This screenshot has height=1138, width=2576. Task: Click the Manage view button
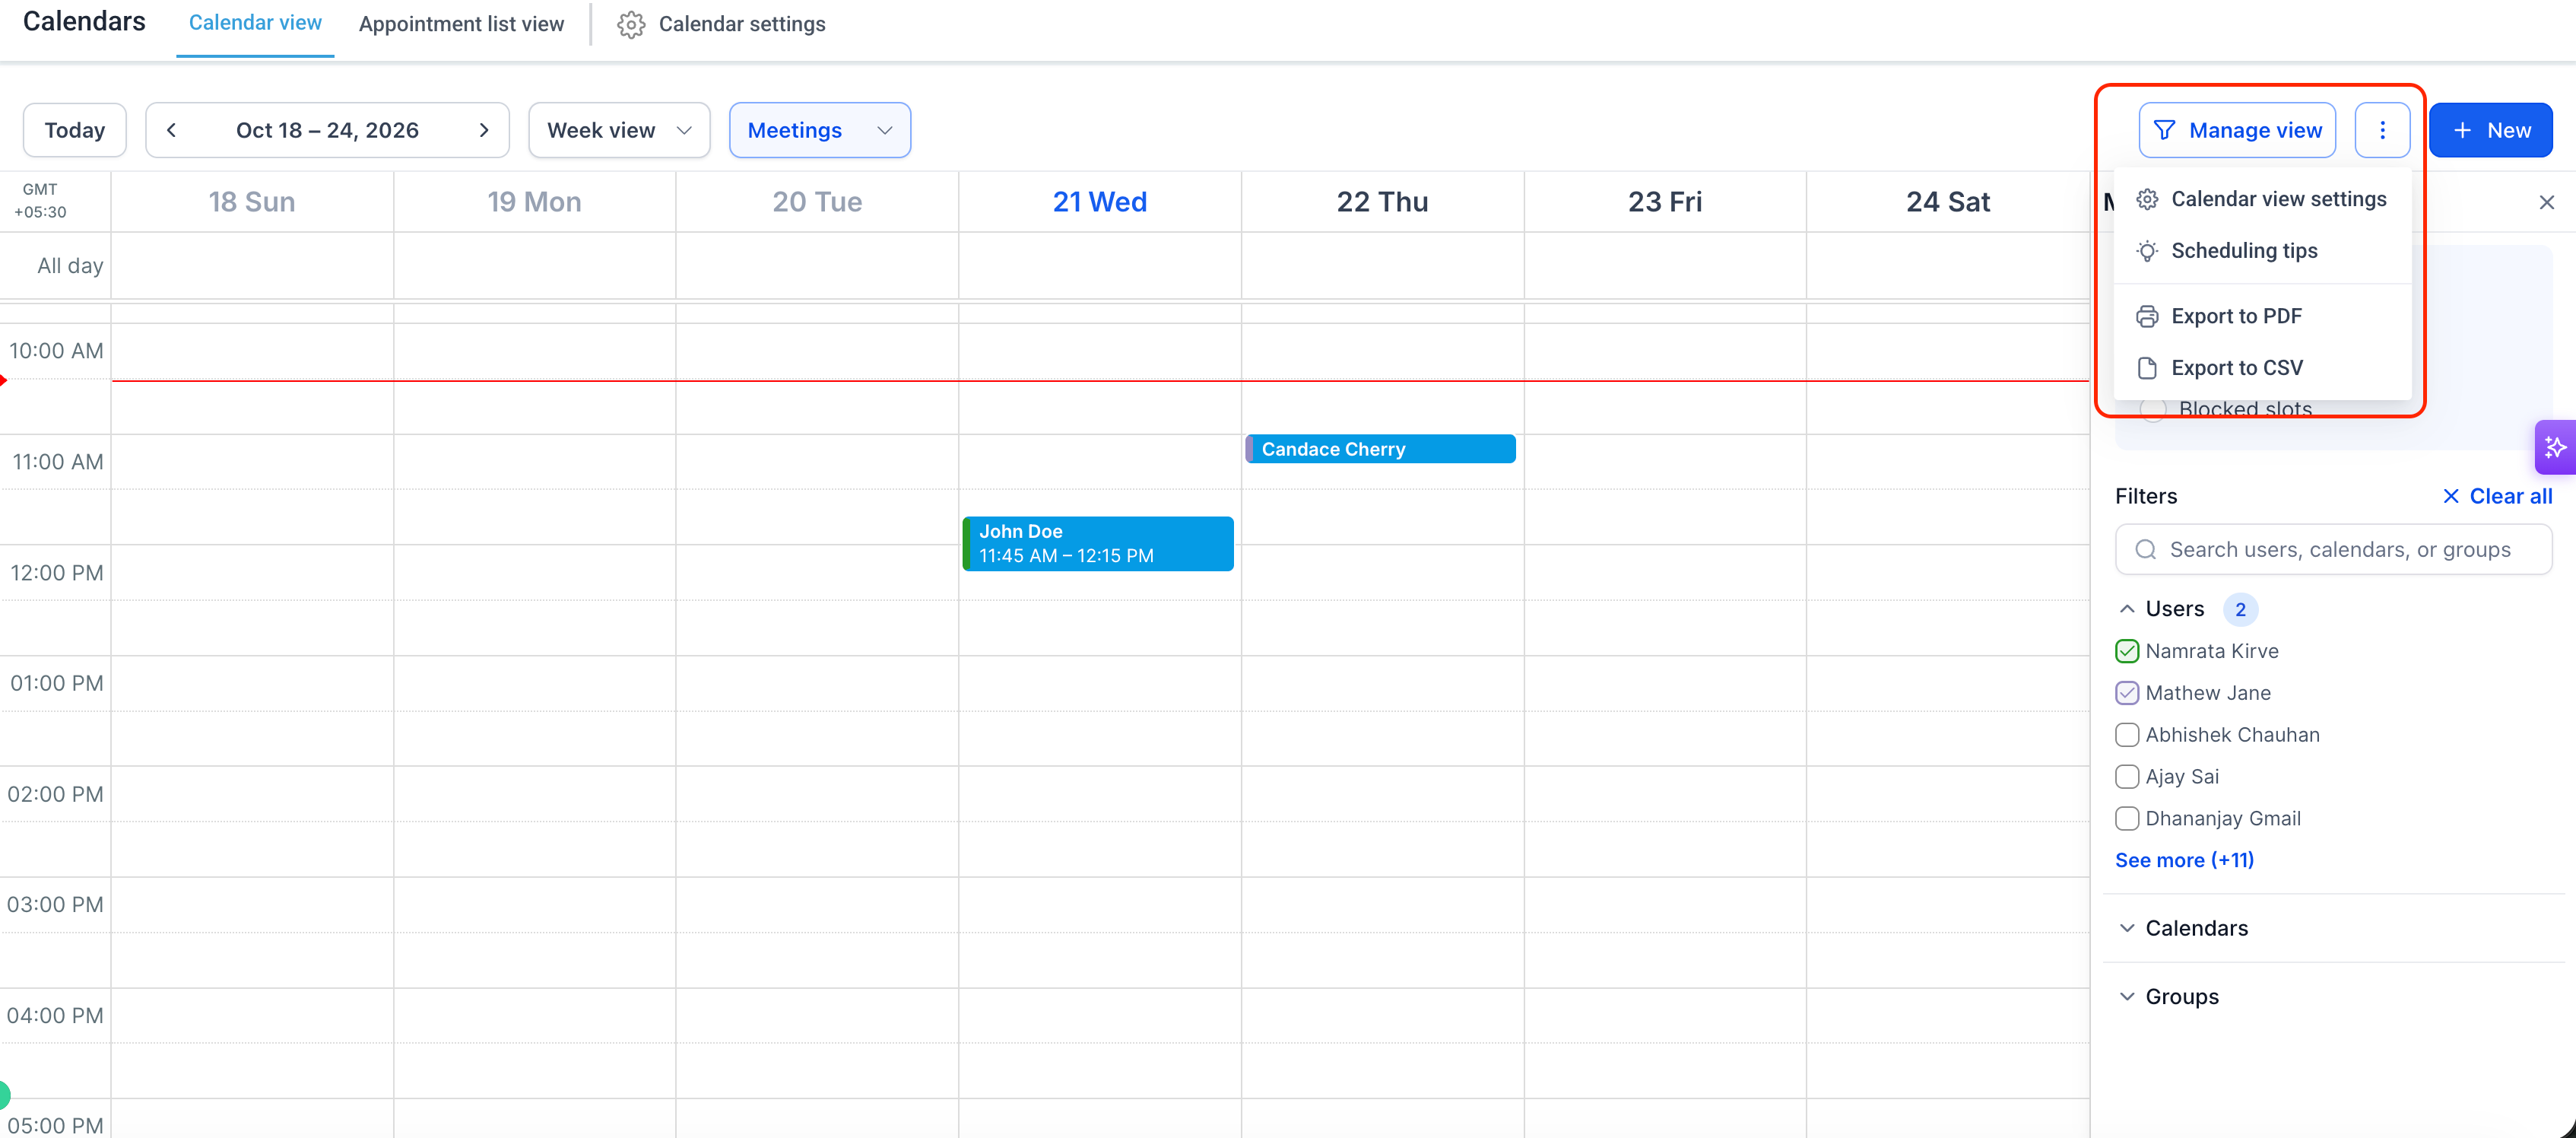2237,130
